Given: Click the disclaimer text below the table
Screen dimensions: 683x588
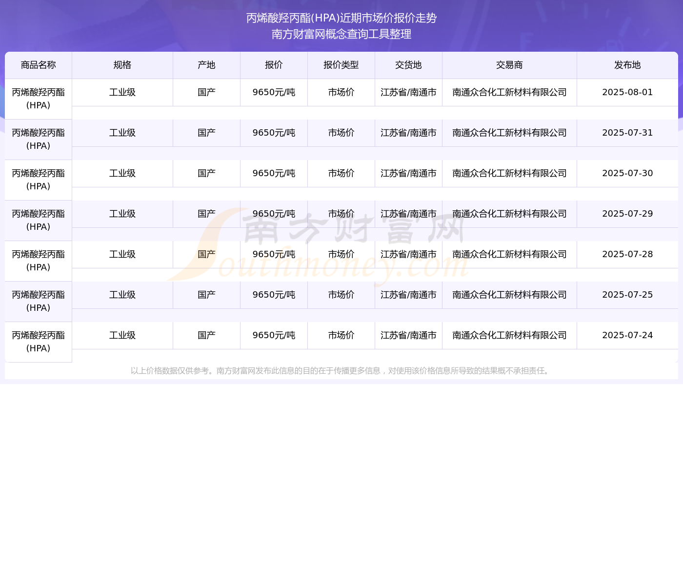Looking at the screenshot, I should tap(341, 371).
